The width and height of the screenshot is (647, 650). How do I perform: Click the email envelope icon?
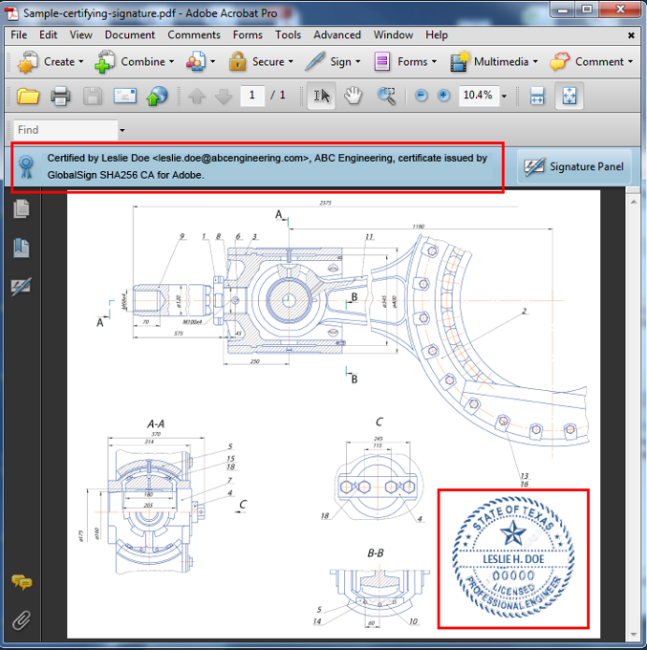[x=125, y=96]
